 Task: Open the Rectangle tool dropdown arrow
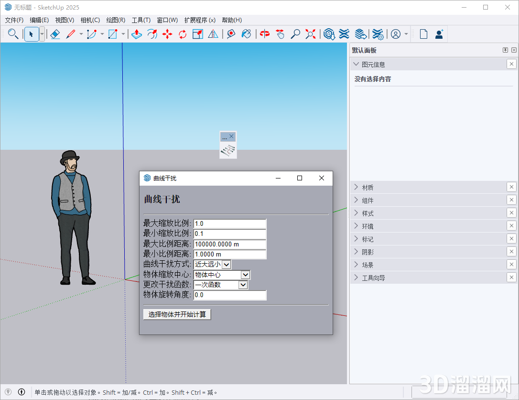coord(123,34)
